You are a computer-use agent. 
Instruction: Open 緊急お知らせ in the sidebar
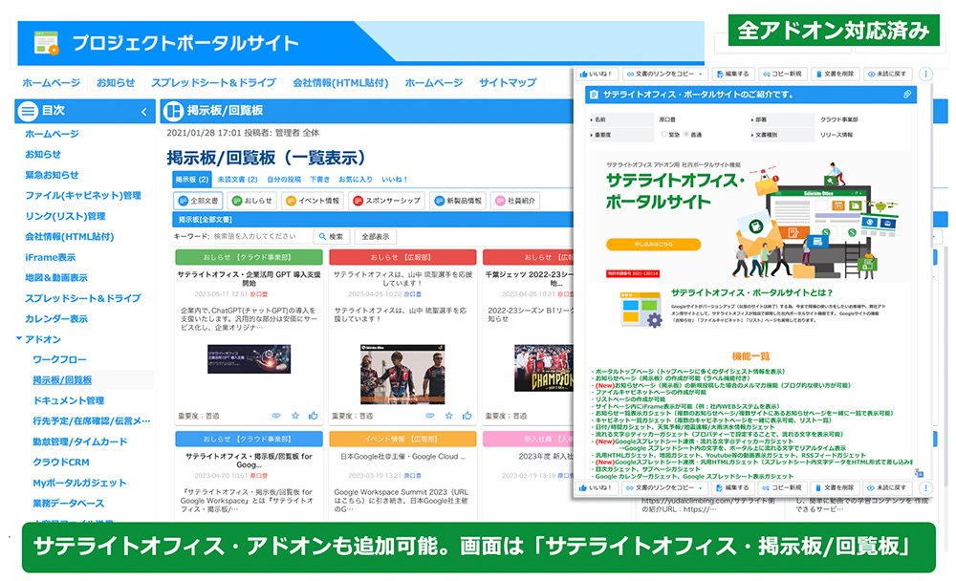click(52, 175)
